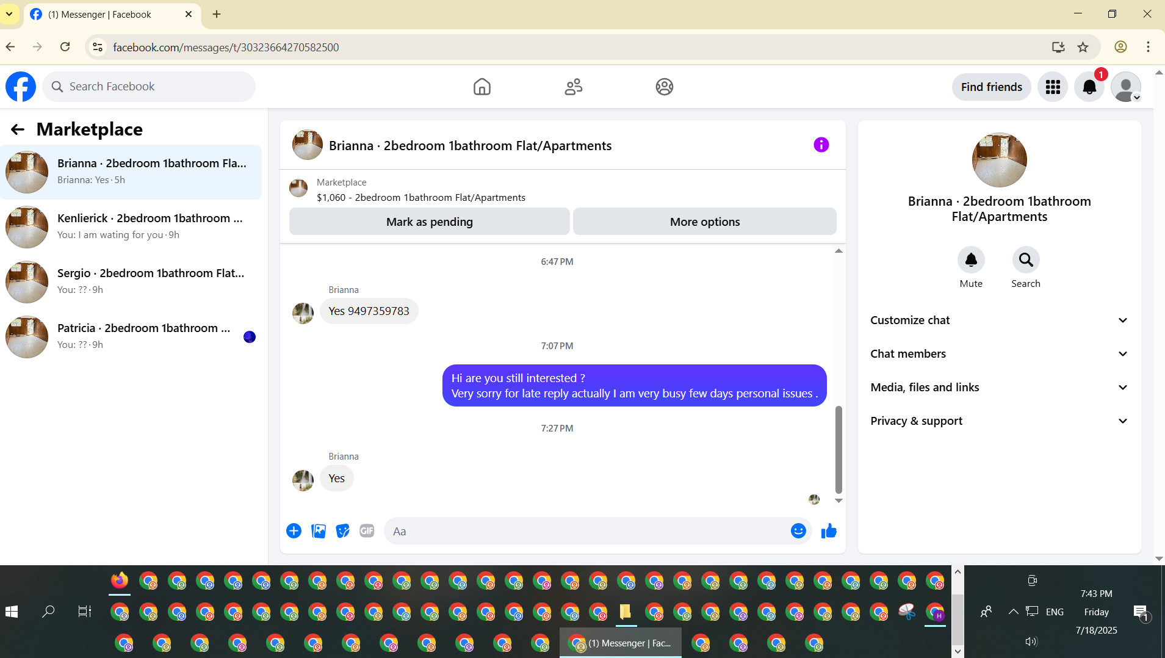
Task: Open the Kenlierick conversation
Action: click(x=131, y=227)
